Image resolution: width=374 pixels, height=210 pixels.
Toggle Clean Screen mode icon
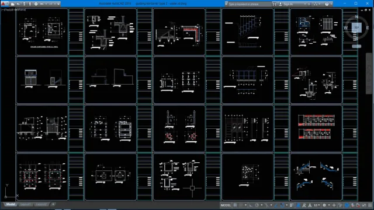(364, 205)
